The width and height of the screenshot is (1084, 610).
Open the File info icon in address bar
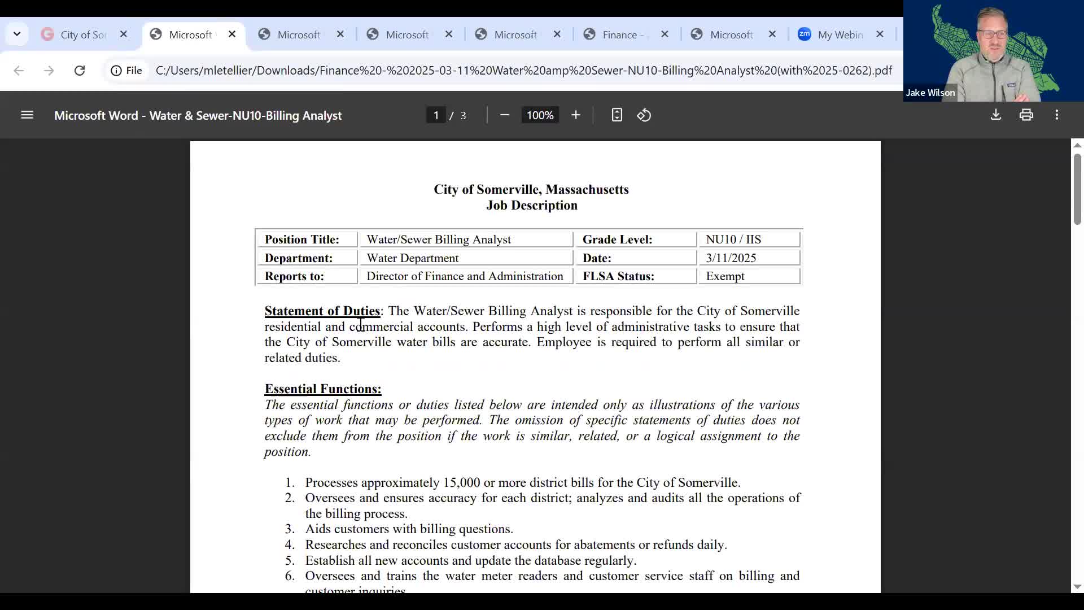116,71
